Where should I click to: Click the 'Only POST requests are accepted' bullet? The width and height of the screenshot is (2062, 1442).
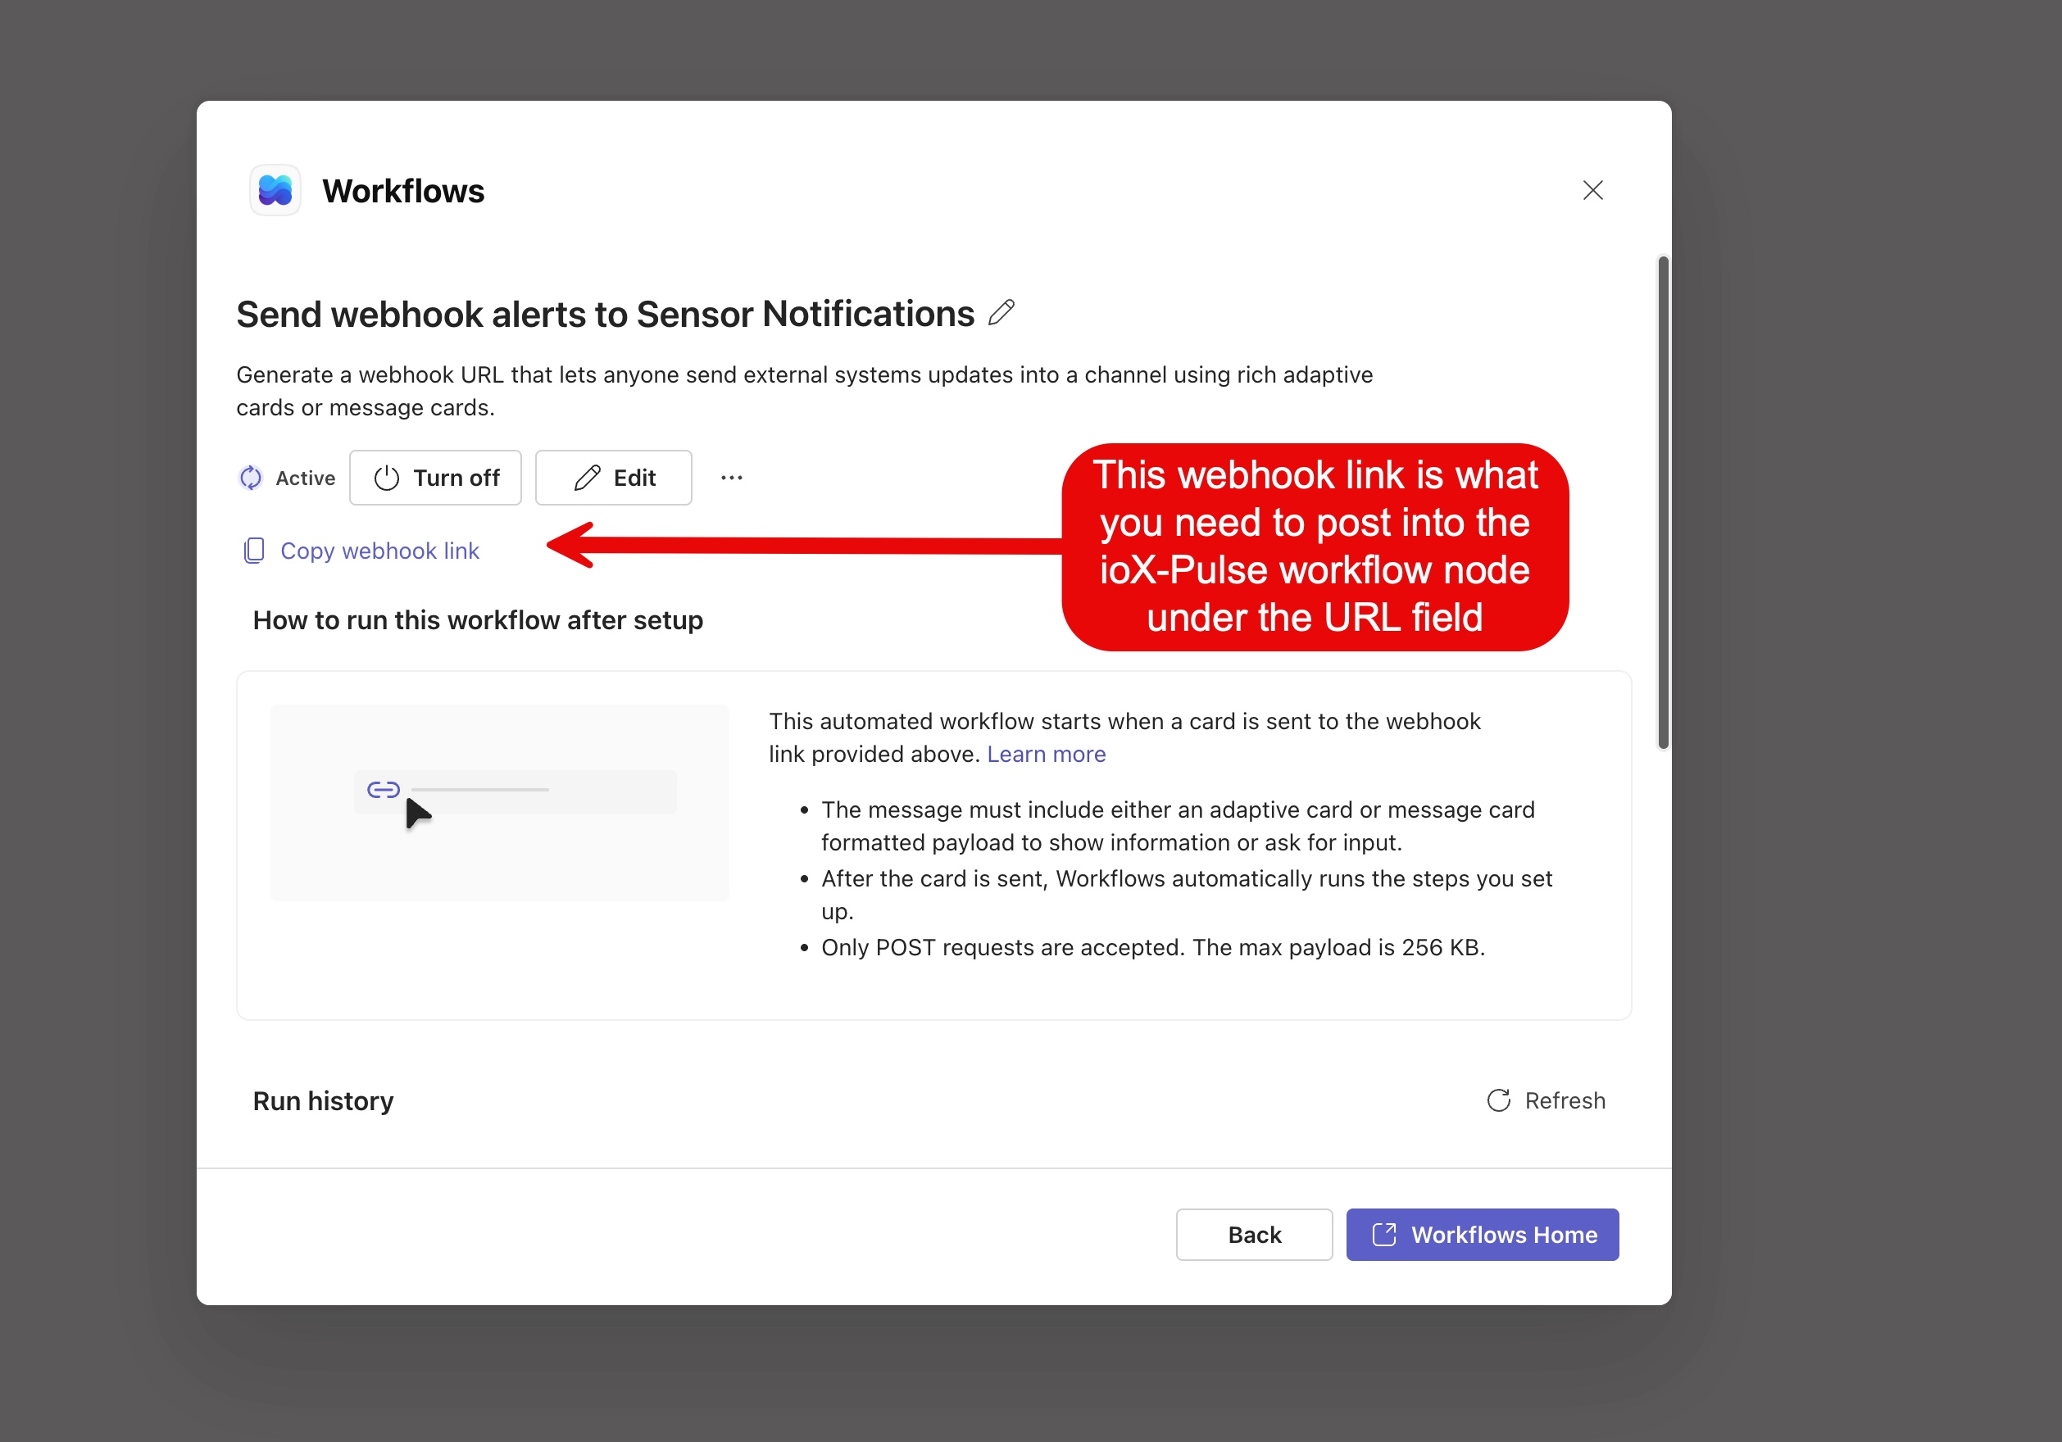tap(1153, 947)
